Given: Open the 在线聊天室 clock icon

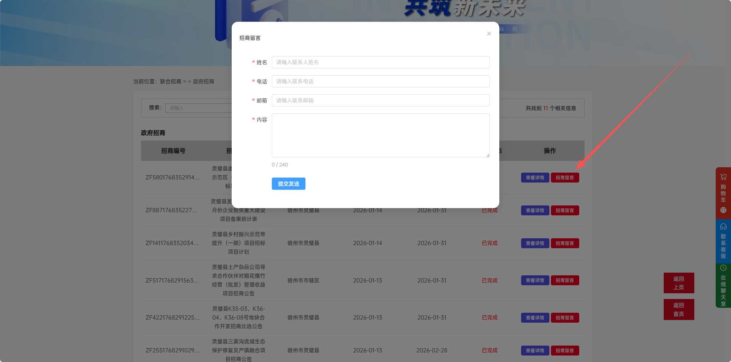Looking at the screenshot, I should tap(723, 268).
